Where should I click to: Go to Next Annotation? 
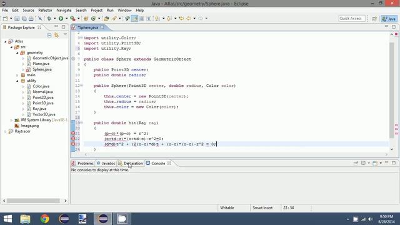click(x=157, y=18)
